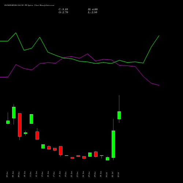Select the tall green candle above 02 Jul

point(113,144)
